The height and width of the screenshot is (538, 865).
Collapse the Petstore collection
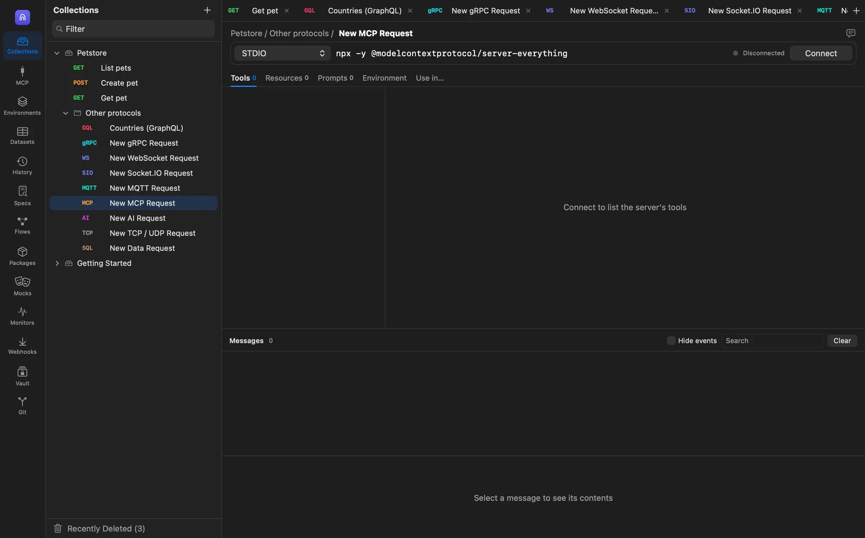click(x=57, y=53)
